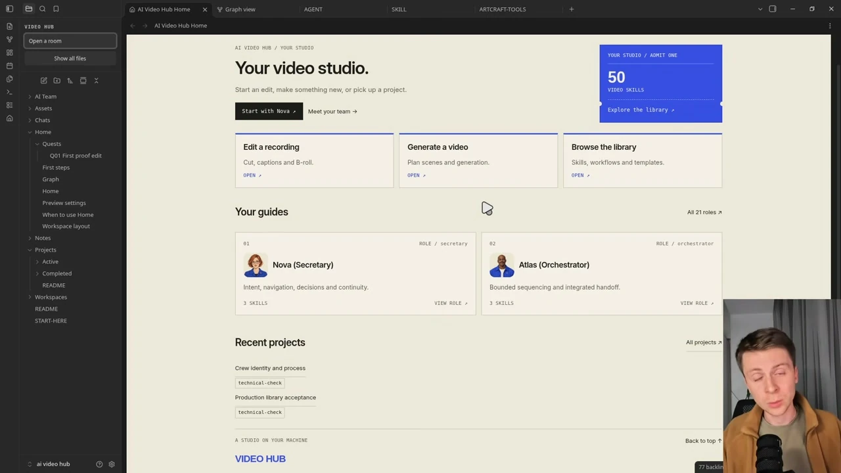This screenshot has height=473, width=841.
Task: View the Nova Secretary role link
Action: (451, 303)
